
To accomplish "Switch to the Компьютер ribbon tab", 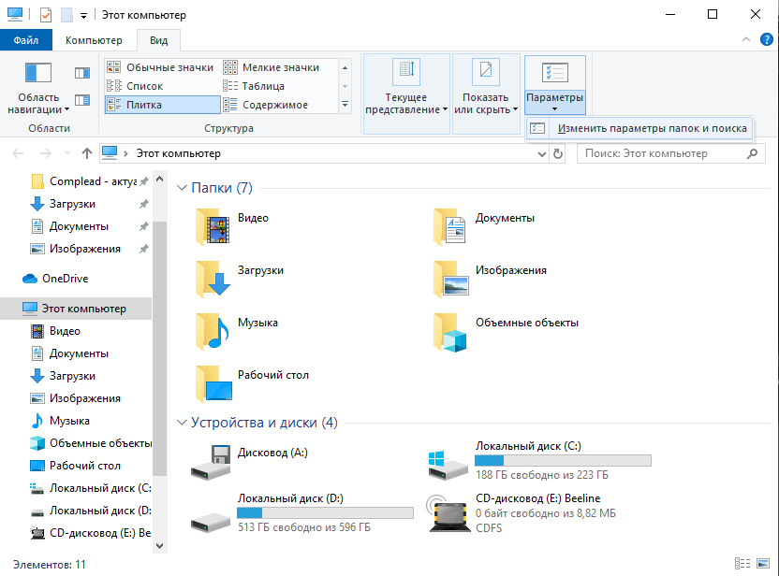I will (94, 40).
